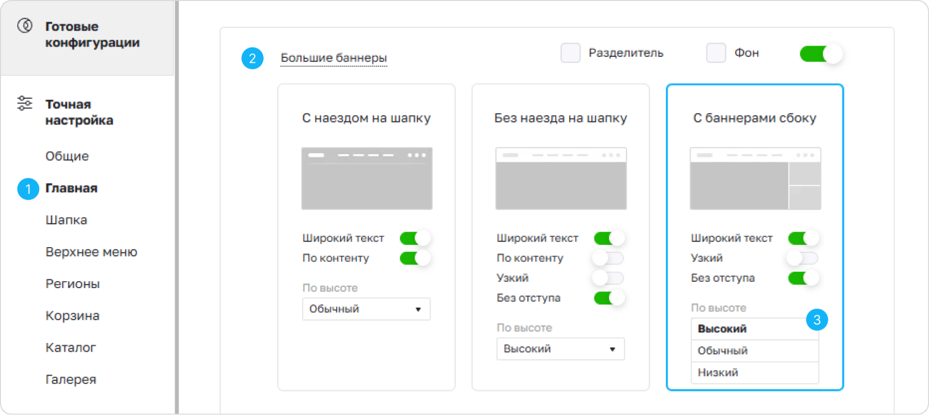Check the Разделитель checkbox
Viewport: 929px width, 415px height.
click(x=570, y=53)
